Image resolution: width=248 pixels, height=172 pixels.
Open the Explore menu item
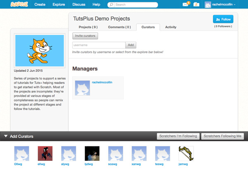pos(59,5)
